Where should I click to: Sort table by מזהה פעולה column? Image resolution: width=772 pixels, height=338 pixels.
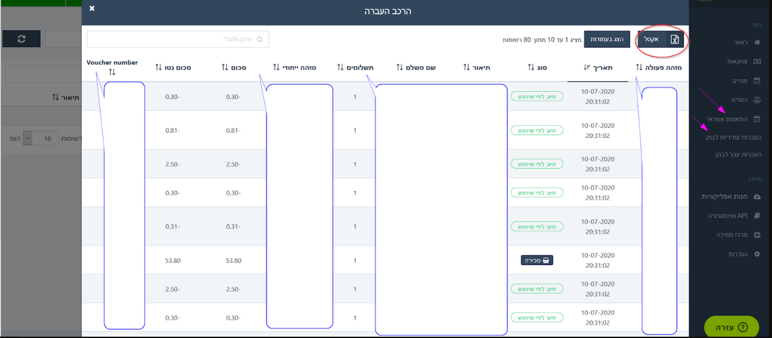pyautogui.click(x=658, y=67)
